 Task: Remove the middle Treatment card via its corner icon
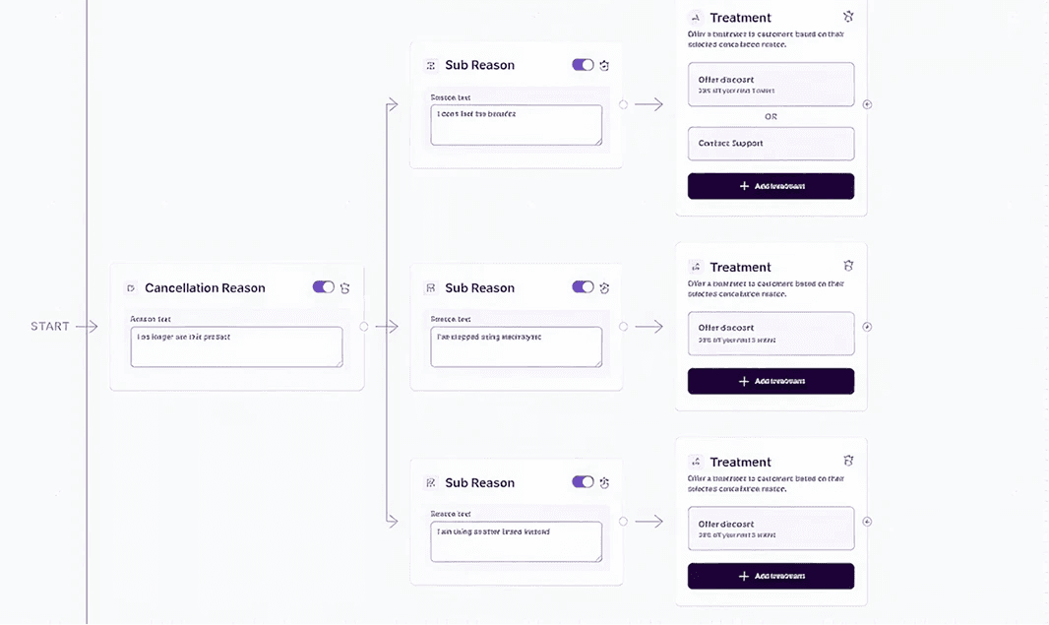click(848, 266)
